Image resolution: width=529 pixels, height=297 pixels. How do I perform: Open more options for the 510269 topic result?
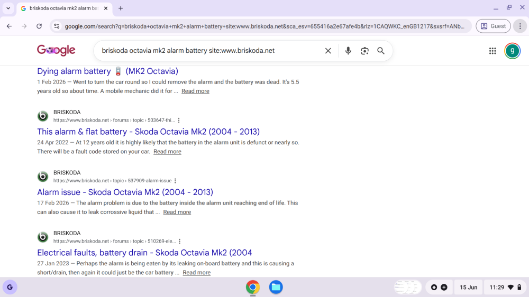point(179,242)
